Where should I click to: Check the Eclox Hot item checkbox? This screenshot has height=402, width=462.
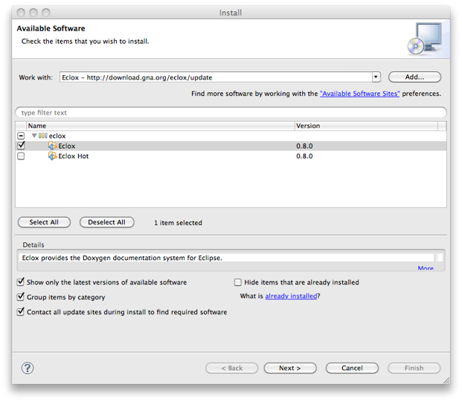[21, 156]
